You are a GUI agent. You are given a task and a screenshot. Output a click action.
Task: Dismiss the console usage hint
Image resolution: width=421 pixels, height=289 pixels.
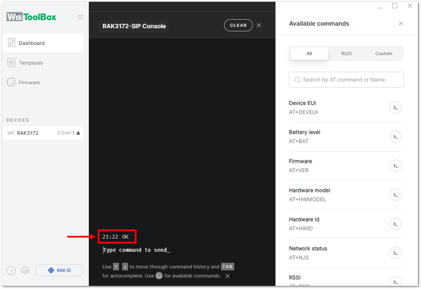227,276
